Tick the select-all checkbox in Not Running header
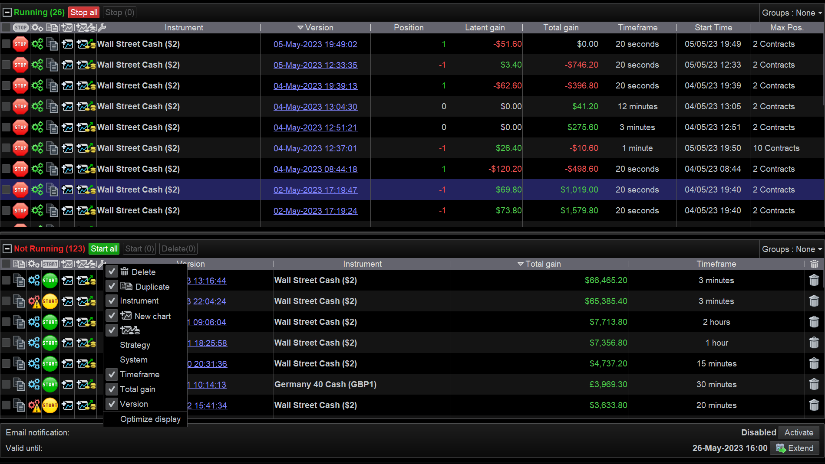 coord(6,264)
